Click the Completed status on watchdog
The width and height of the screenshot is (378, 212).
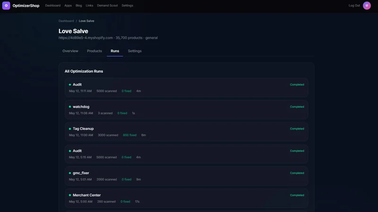[297, 107]
